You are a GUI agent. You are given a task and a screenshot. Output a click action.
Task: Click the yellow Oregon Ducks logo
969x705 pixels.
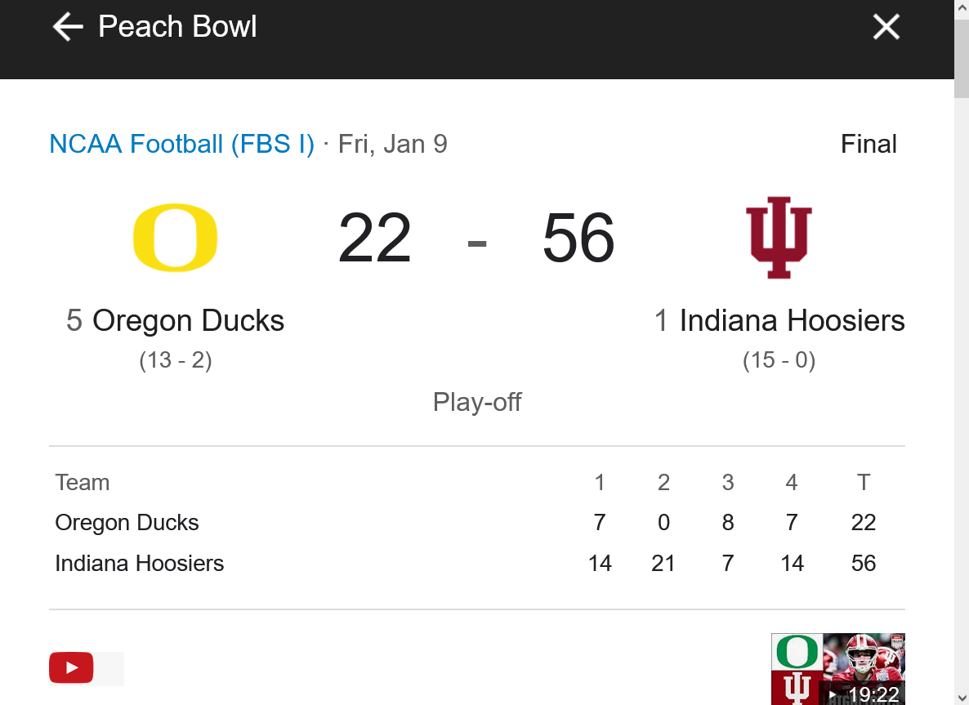tap(175, 238)
